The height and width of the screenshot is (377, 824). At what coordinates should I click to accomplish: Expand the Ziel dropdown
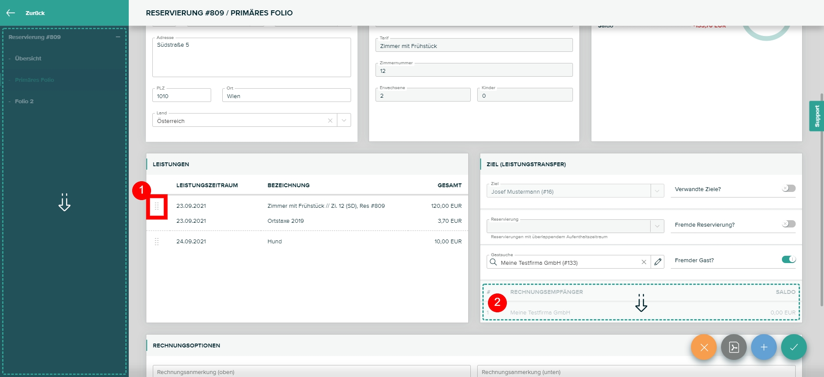point(657,191)
